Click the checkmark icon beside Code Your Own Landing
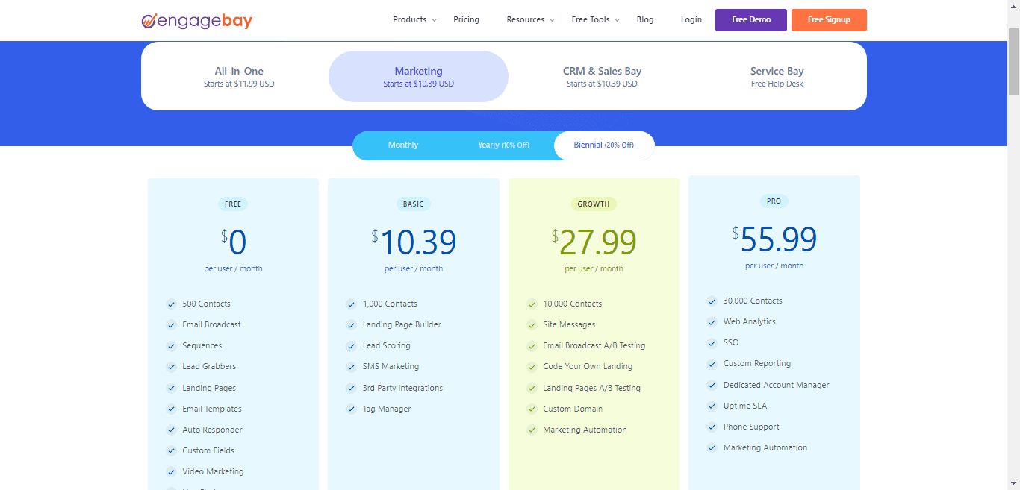1020x490 pixels. 532,366
